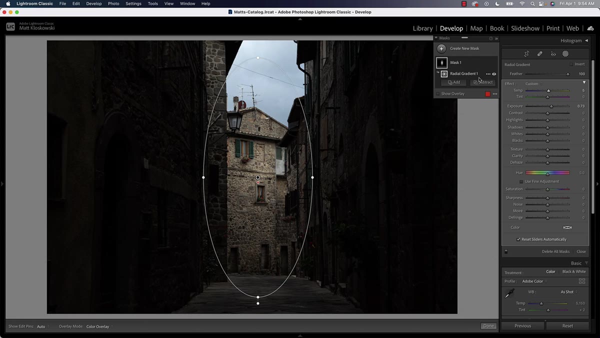Pick the White Balance Selector eyedropper
The width and height of the screenshot is (600, 338).
(x=510, y=294)
